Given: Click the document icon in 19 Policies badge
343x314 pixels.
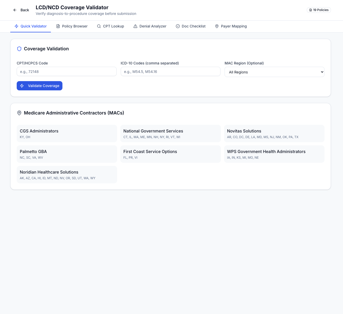Looking at the screenshot, I should [x=311, y=10].
